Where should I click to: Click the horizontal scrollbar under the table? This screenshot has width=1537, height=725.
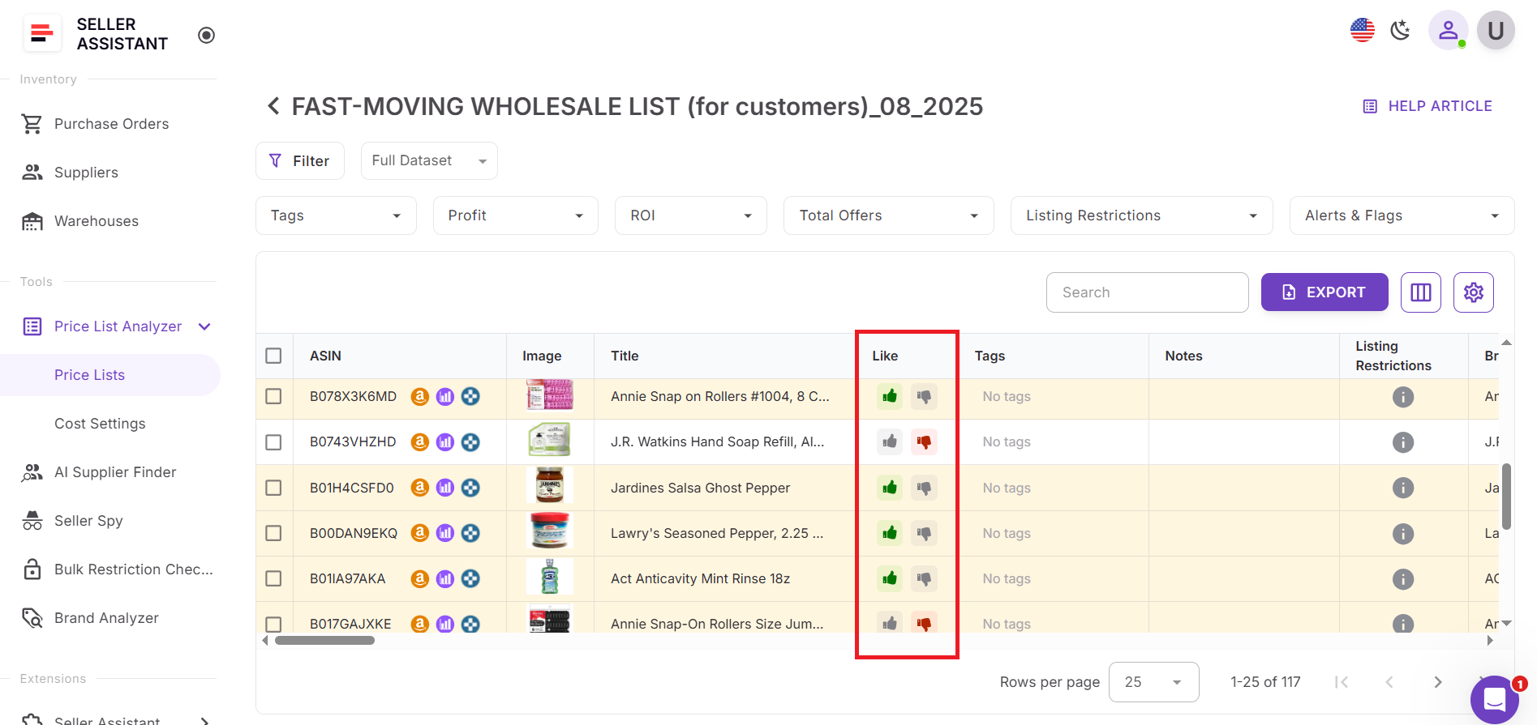(x=324, y=641)
